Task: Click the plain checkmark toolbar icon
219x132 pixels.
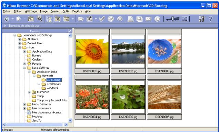Action: pyautogui.click(x=102, y=19)
